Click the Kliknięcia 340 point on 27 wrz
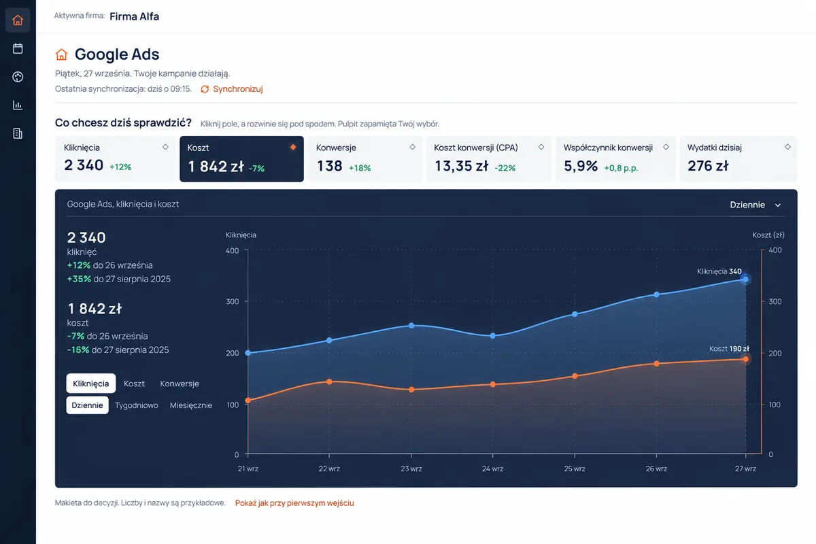 coord(745,279)
